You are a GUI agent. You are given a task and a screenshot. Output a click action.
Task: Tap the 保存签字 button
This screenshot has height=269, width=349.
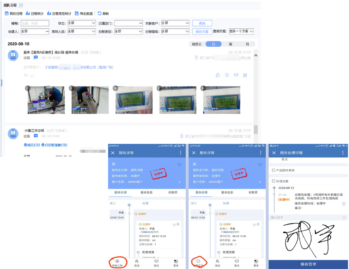[x=308, y=264]
